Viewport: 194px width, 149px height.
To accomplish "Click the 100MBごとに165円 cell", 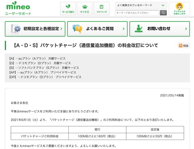I will 97,136.
